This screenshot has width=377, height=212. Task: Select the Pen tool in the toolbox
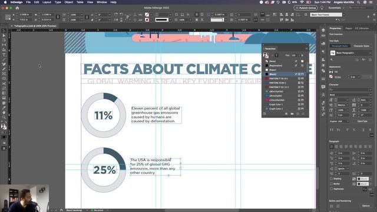pyautogui.click(x=4, y=64)
